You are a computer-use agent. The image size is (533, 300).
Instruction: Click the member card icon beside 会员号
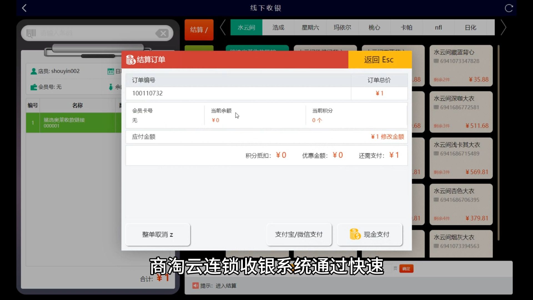tap(34, 87)
